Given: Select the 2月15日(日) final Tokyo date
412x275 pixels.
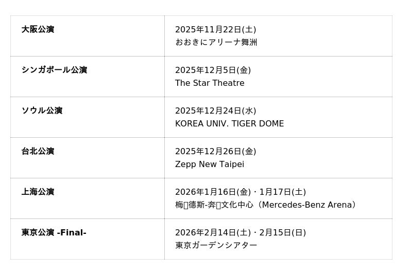Looking at the screenshot, I should pyautogui.click(x=282, y=233).
